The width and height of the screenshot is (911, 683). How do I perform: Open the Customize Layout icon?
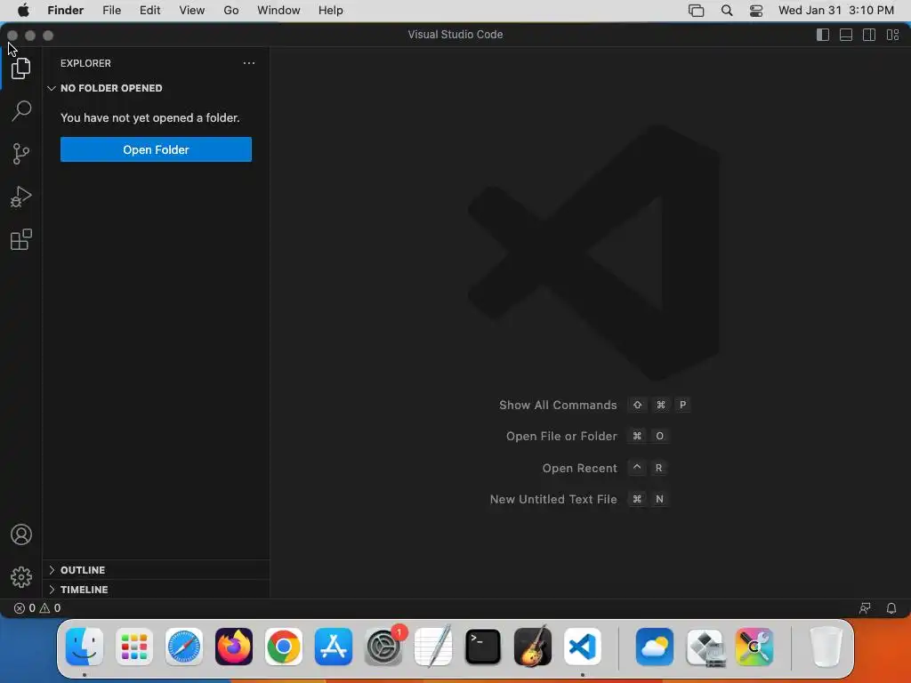[x=893, y=35]
